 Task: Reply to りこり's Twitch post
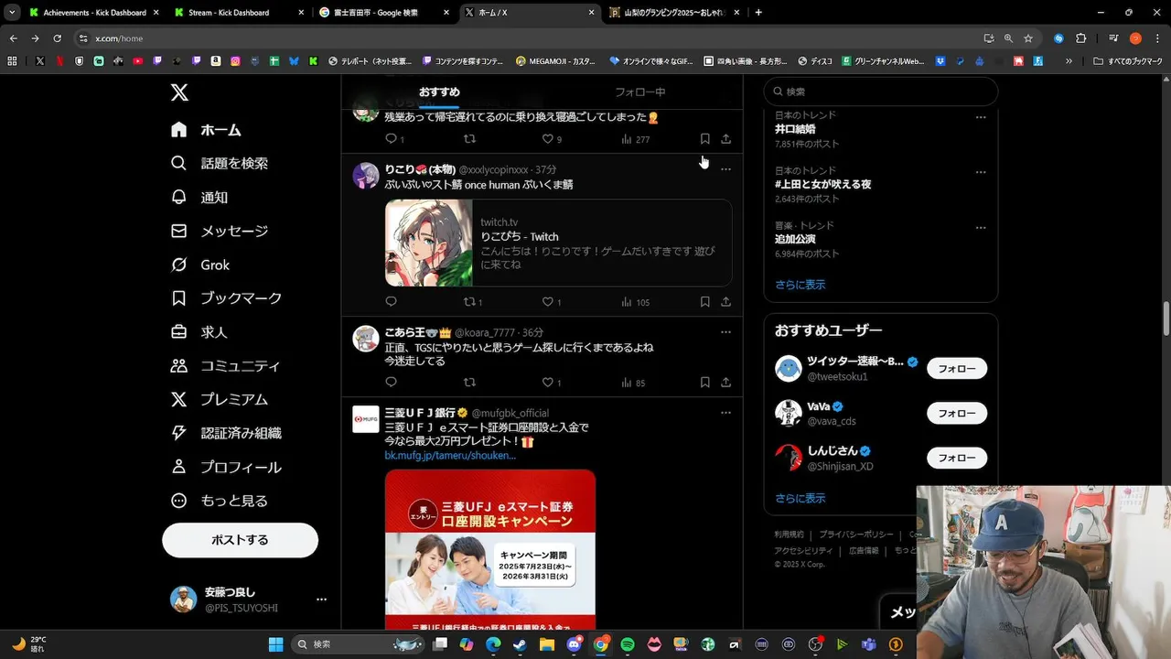click(x=391, y=302)
